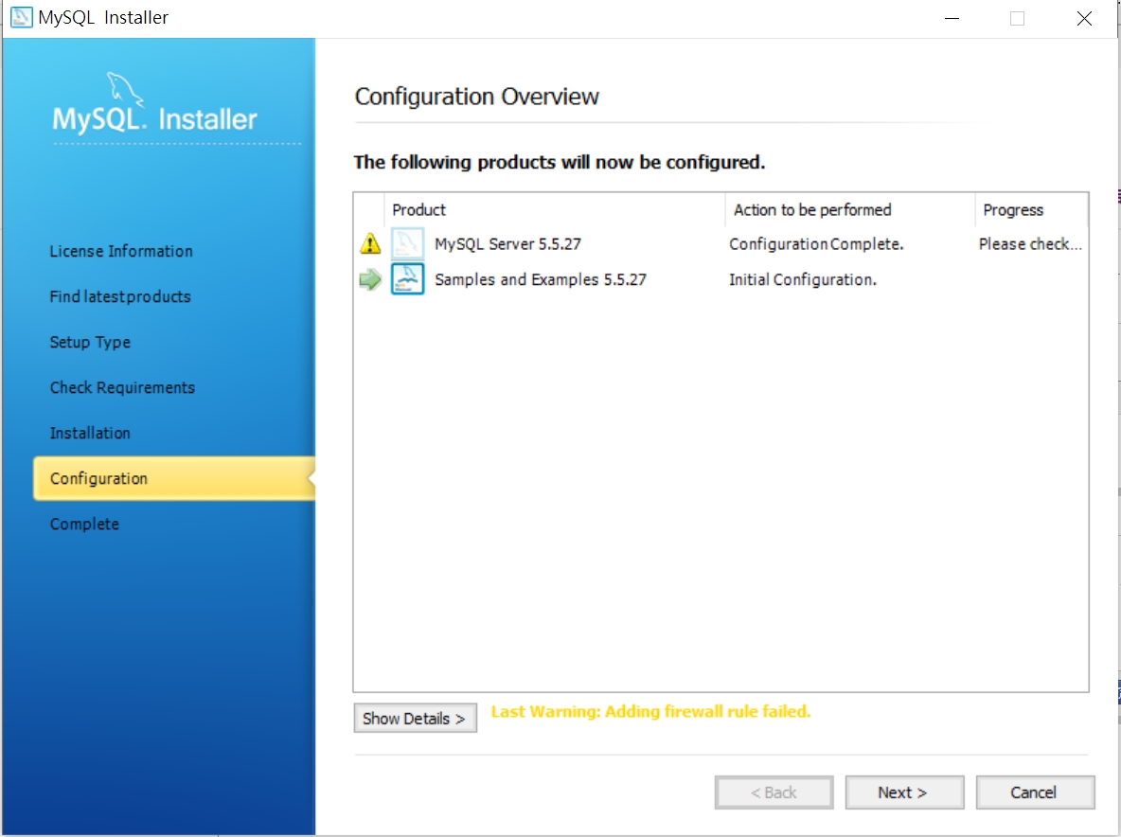The width and height of the screenshot is (1121, 837).
Task: Click the Configuration Complete. action text
Action: click(816, 243)
